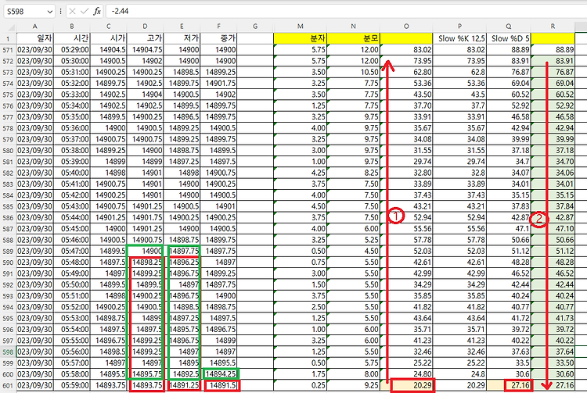The image size is (587, 393).
Task: Click the 종가 header cell
Action: tap(218, 38)
